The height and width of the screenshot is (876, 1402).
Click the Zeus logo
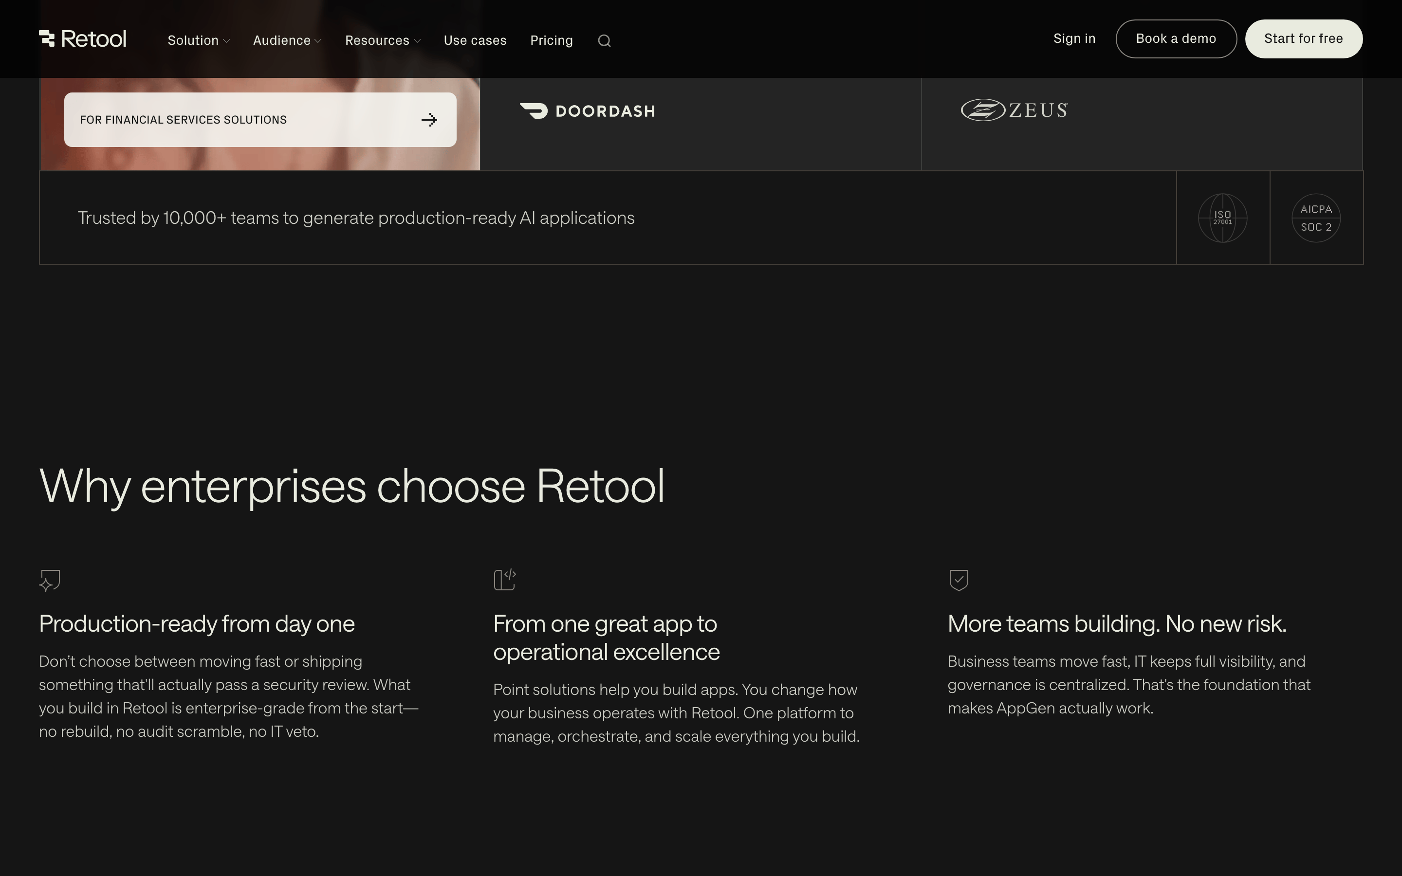(x=1014, y=110)
